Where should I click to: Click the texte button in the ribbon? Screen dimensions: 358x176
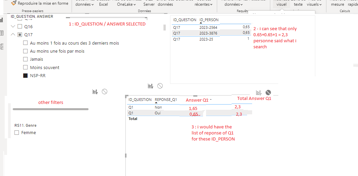[298, 4]
